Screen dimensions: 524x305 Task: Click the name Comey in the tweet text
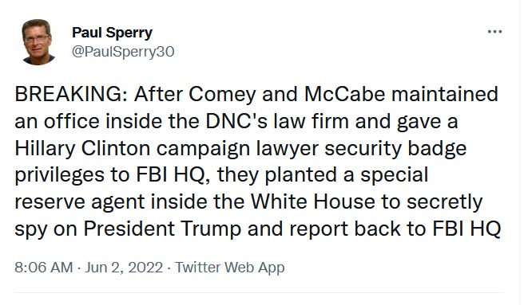click(222, 94)
